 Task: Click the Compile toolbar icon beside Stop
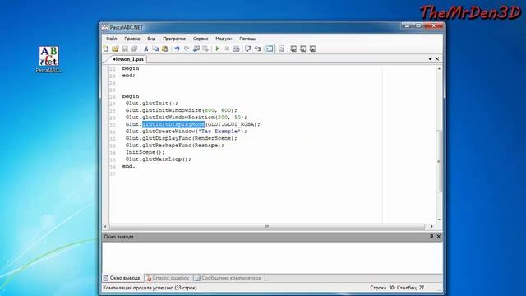(x=236, y=49)
